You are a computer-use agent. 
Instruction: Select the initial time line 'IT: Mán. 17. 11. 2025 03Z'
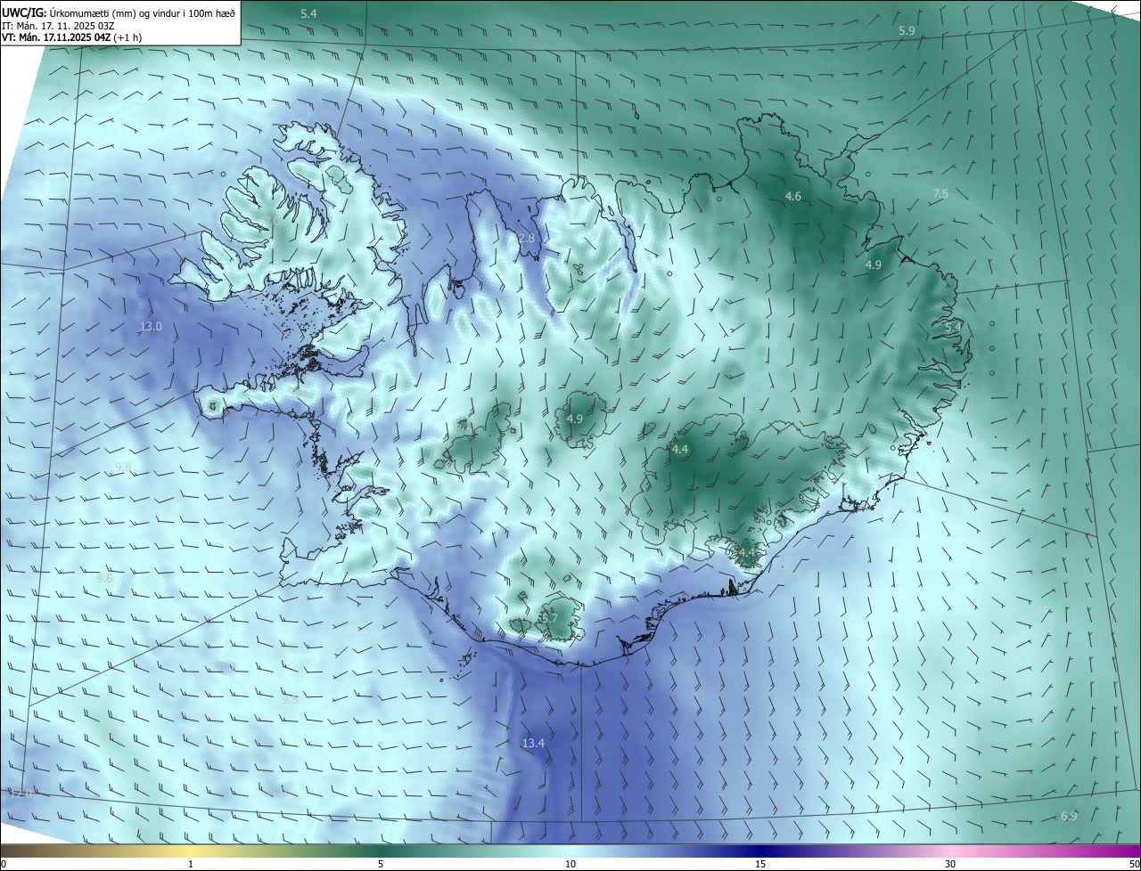(58, 26)
